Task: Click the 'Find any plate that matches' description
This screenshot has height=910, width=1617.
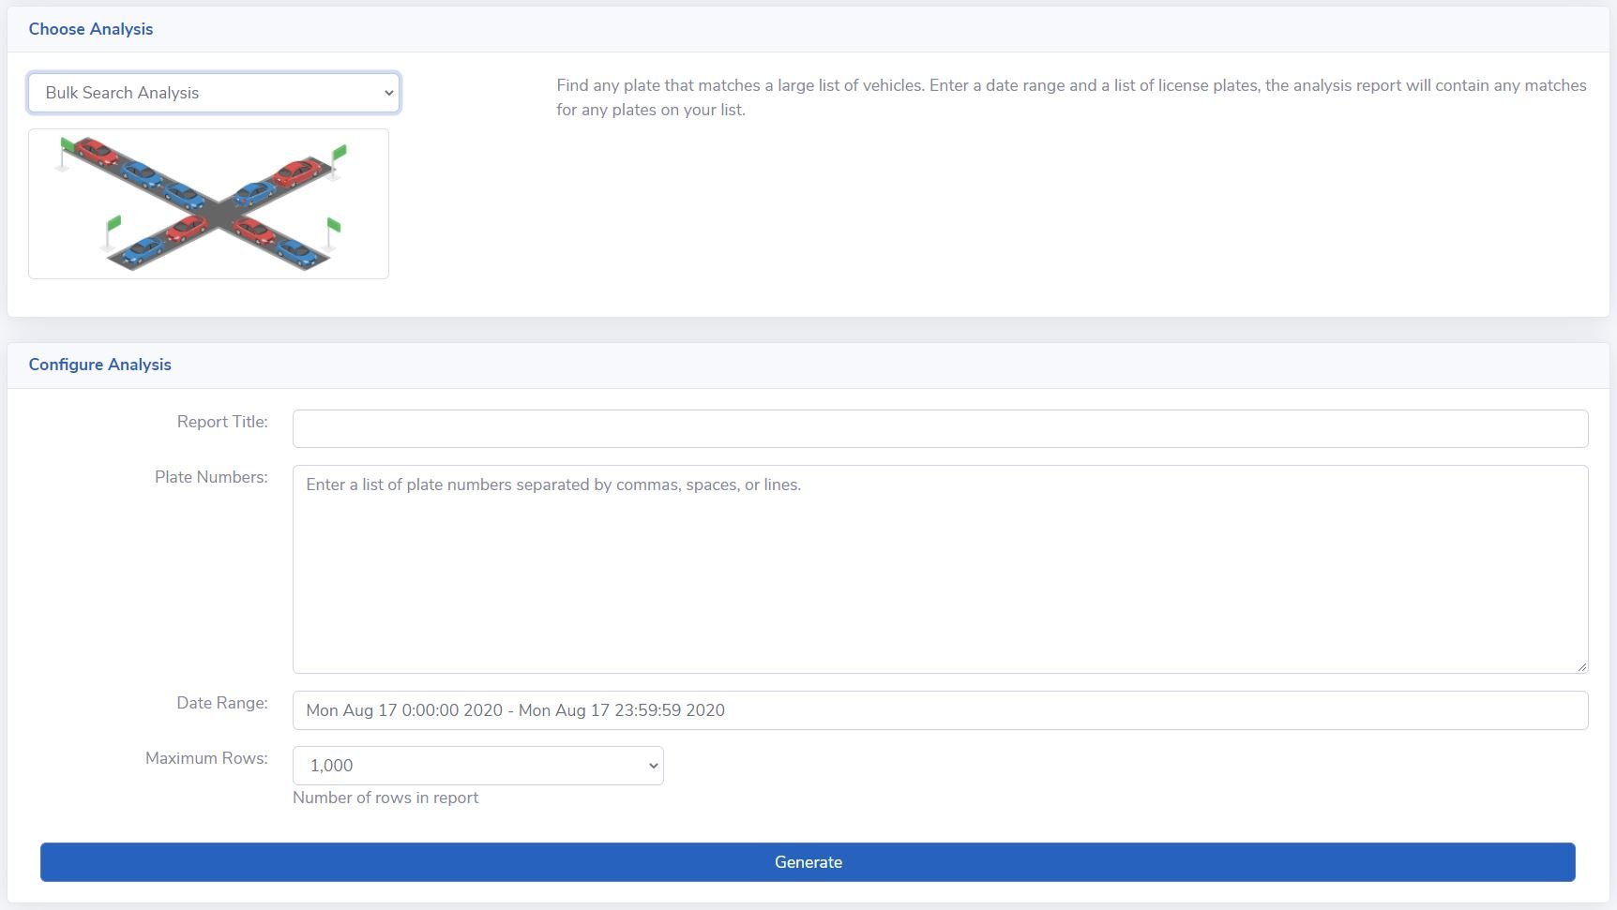Action: point(1071,97)
